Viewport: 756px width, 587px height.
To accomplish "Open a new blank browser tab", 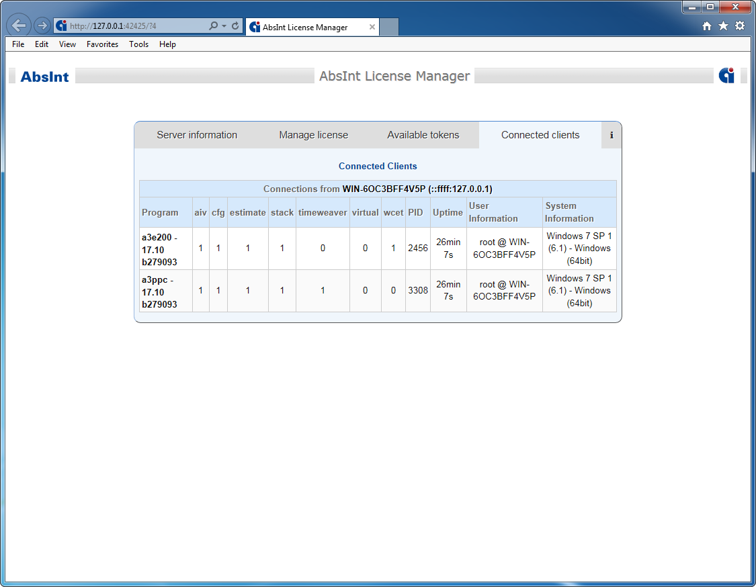I will click(x=389, y=27).
